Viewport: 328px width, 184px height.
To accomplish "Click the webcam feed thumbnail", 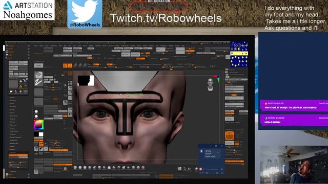I will [x=294, y=165].
